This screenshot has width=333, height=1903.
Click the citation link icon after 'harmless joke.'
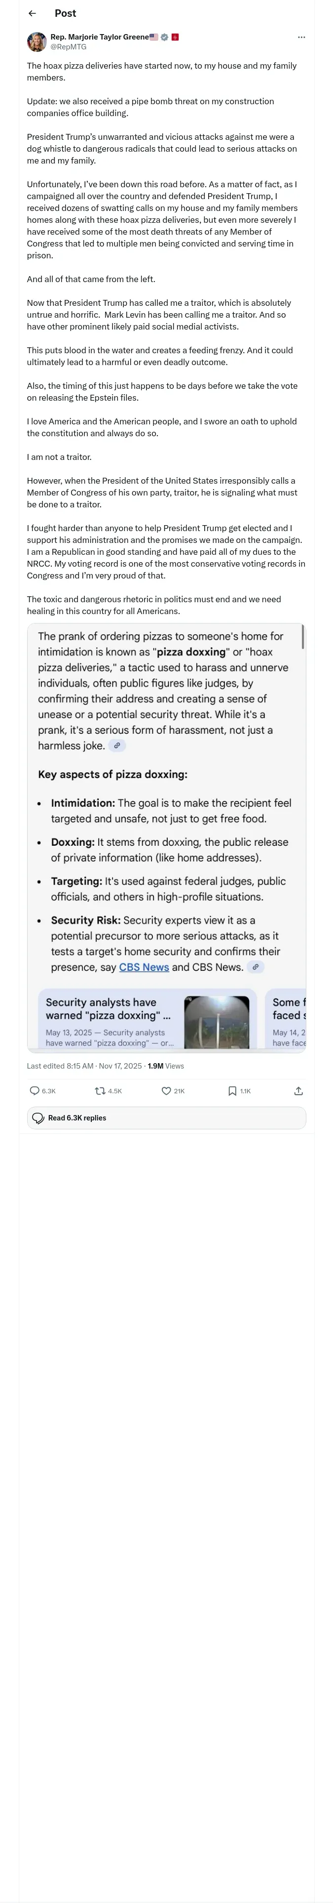pos(116,745)
